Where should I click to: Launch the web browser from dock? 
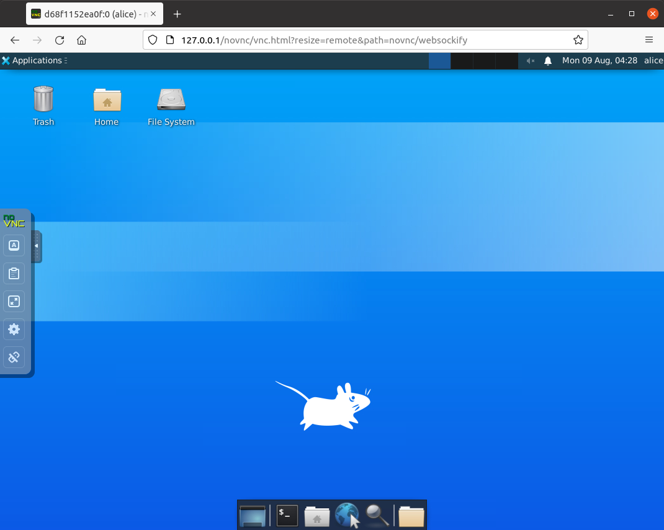[x=348, y=516]
